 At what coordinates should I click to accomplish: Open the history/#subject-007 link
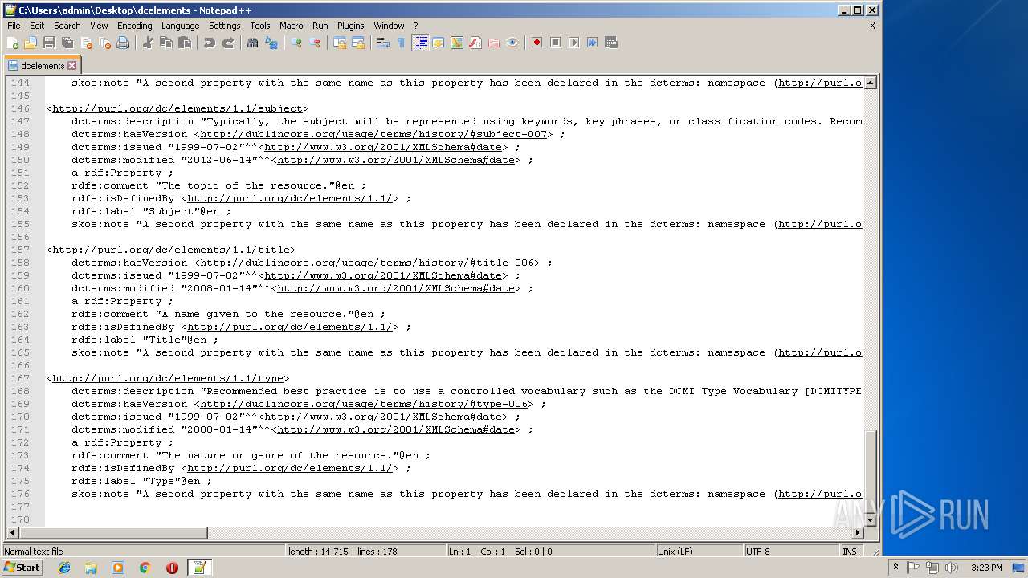pos(373,134)
